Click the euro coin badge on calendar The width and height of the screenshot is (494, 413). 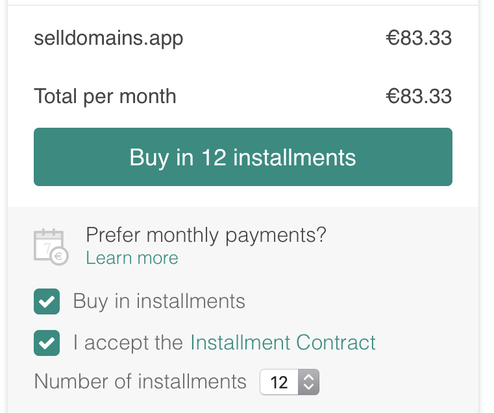(x=59, y=256)
